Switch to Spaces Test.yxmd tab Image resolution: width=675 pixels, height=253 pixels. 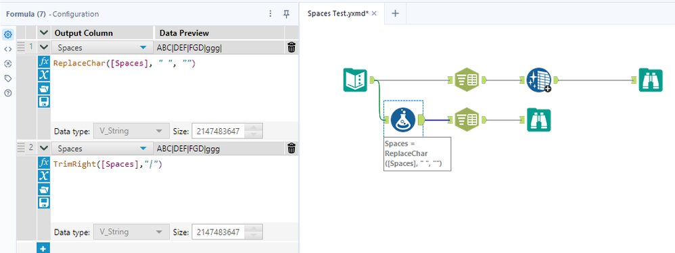pyautogui.click(x=338, y=13)
